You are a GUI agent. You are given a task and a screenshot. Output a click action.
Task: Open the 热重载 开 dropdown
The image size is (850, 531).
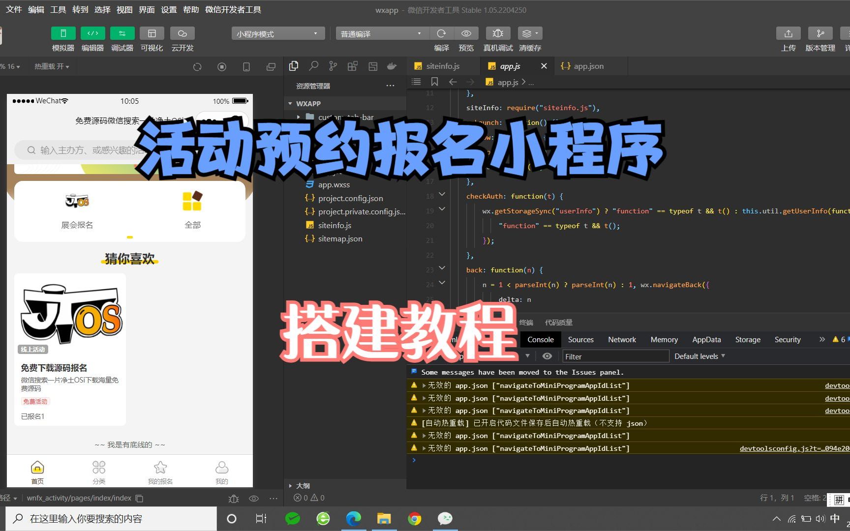tap(52, 66)
